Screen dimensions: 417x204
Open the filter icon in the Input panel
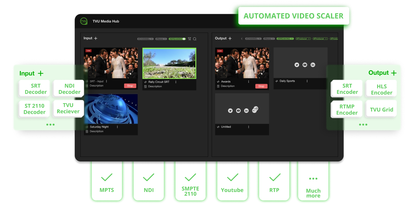189,39
